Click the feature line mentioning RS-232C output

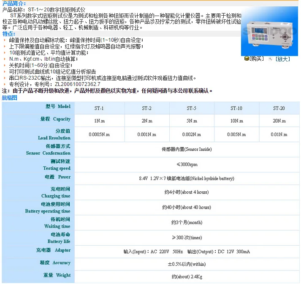point(102,78)
